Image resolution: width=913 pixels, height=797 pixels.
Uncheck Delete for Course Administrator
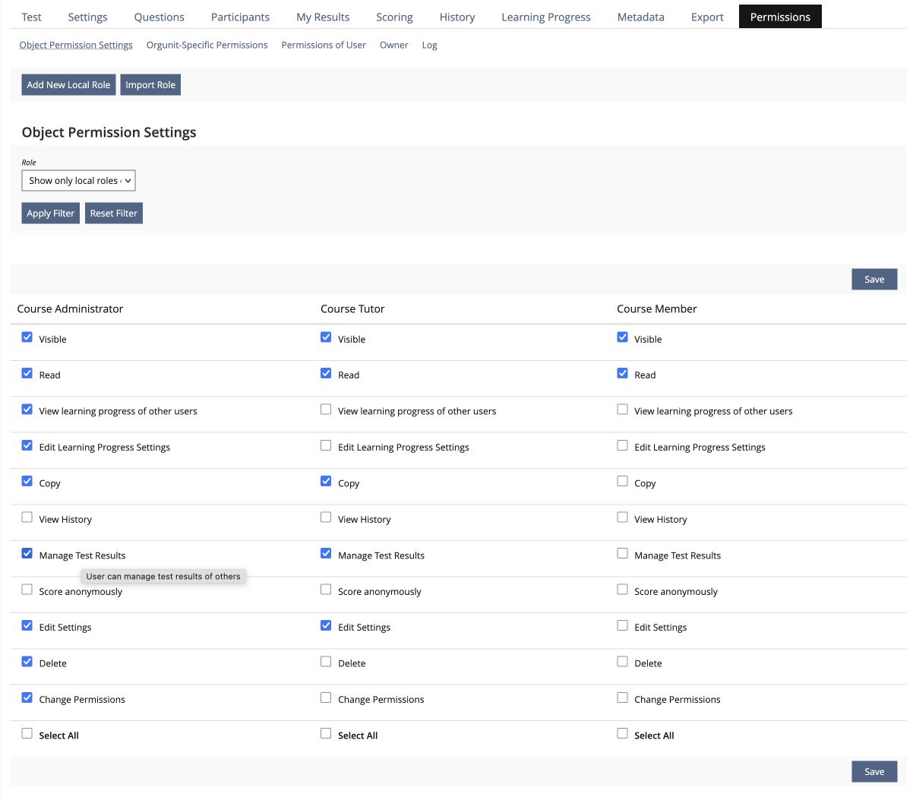[27, 662]
